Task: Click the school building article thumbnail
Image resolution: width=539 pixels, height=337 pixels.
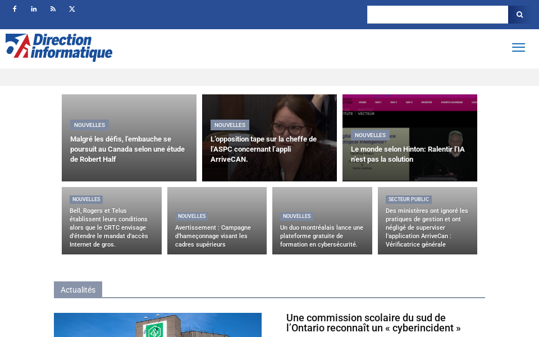Action: pyautogui.click(x=158, y=325)
